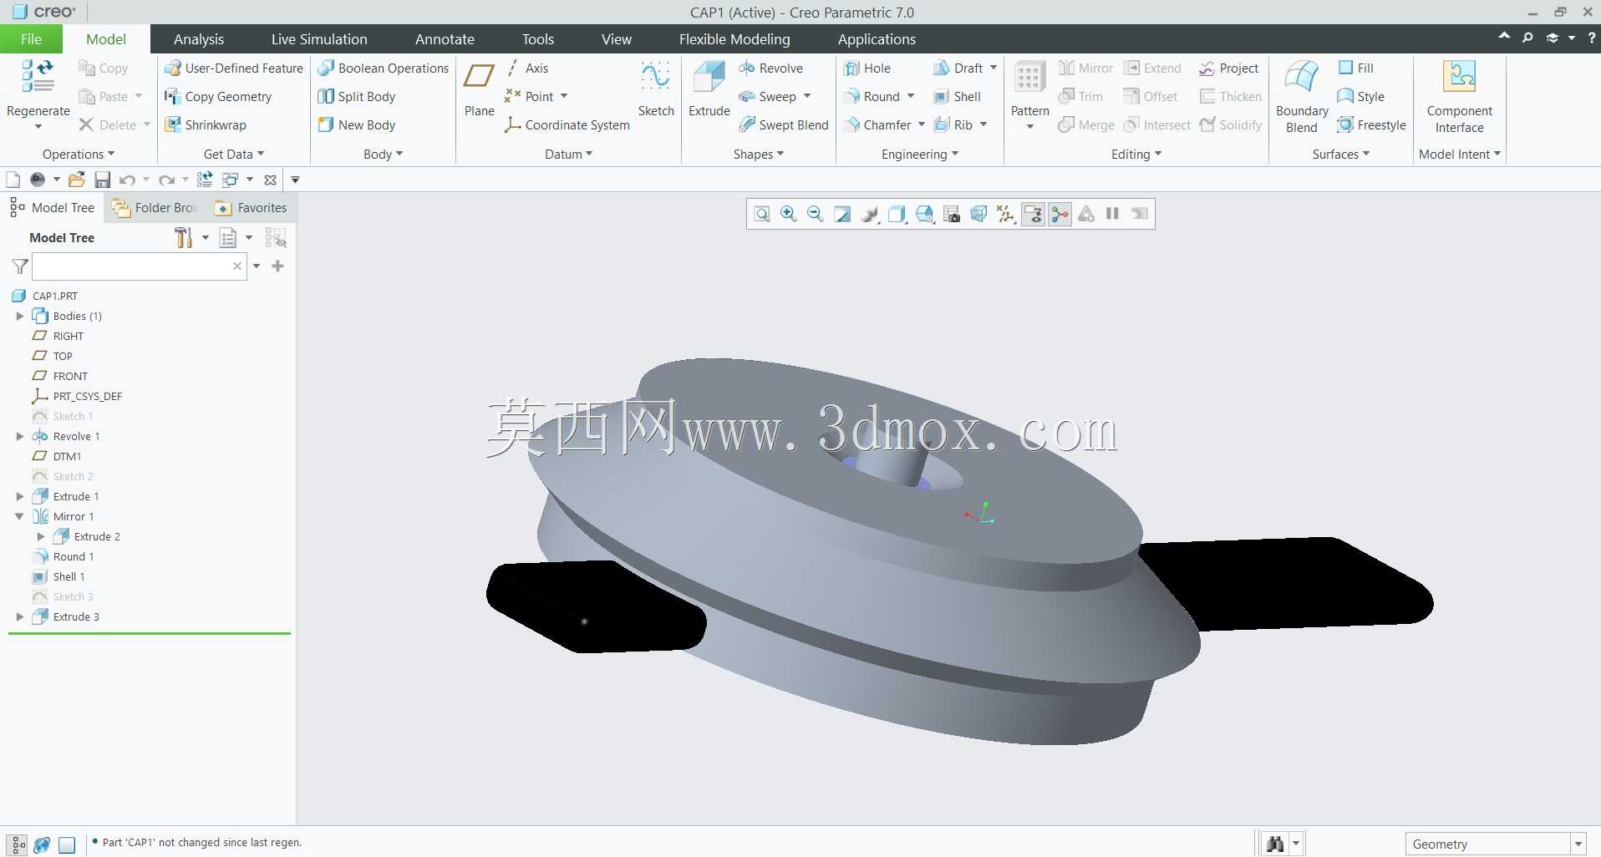Select the Revolve tool
The width and height of the screenshot is (1601, 857).
coord(770,68)
